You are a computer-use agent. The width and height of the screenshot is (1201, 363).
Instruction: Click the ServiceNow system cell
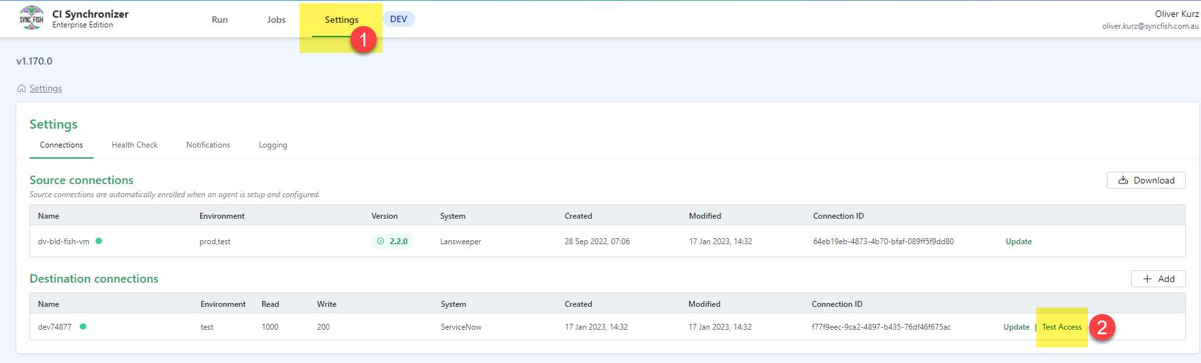click(x=461, y=326)
